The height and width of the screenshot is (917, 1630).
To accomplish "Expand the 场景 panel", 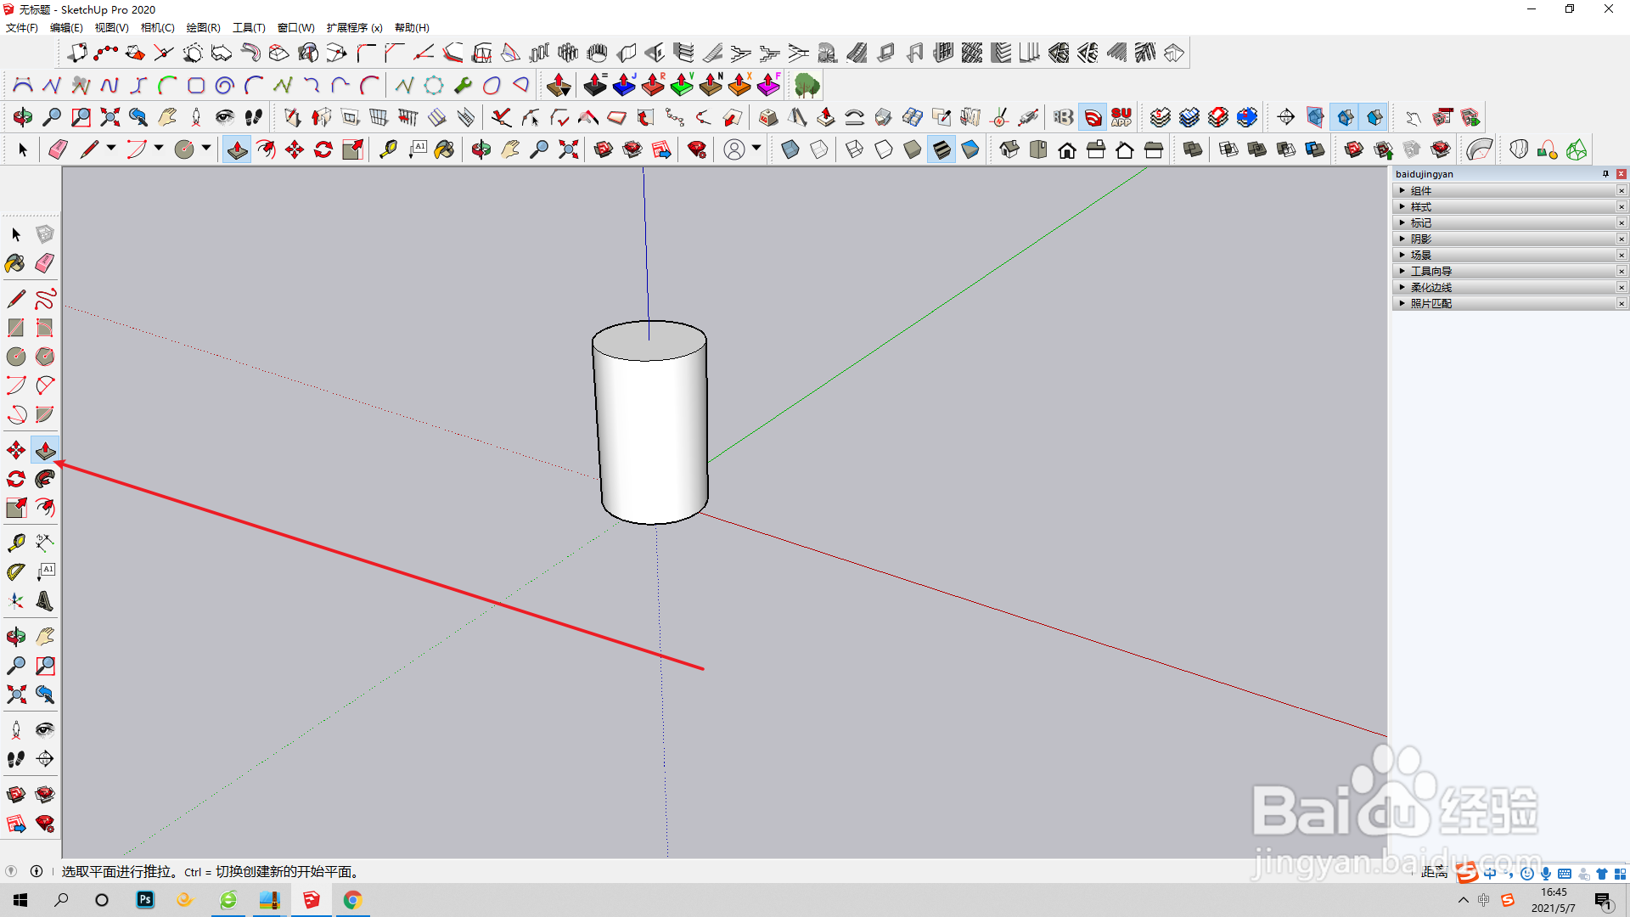I will coord(1504,256).
